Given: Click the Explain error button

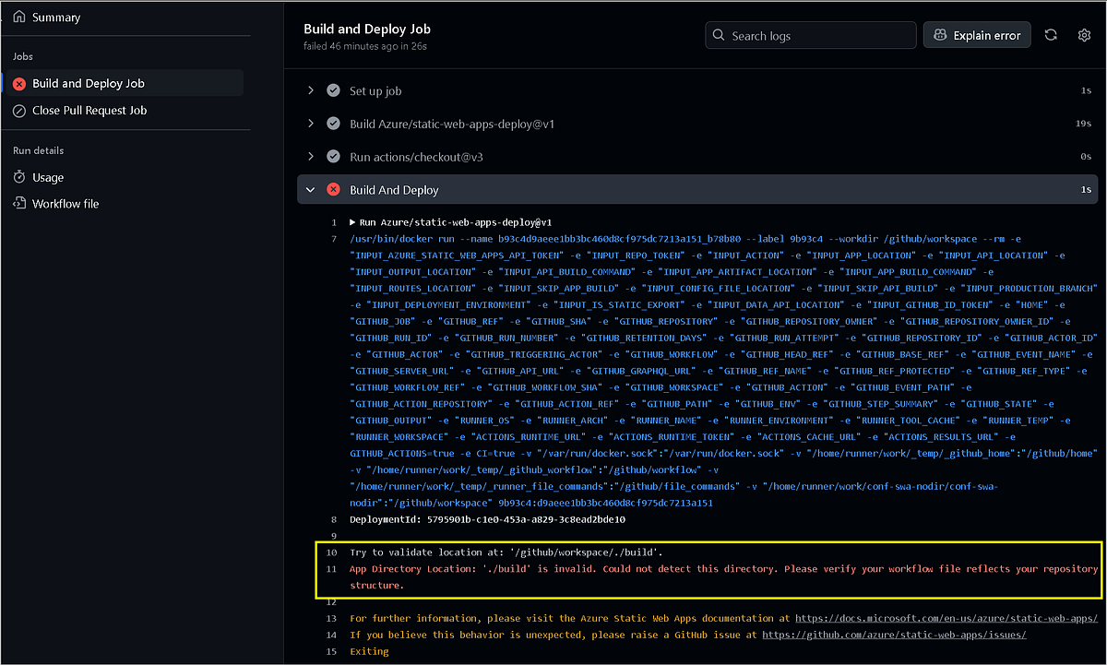Looking at the screenshot, I should coord(977,35).
